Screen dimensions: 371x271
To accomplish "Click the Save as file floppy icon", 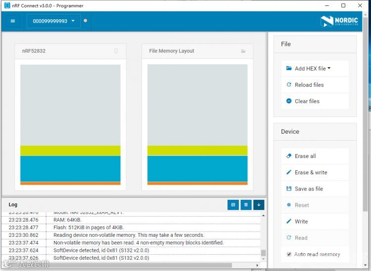I will point(289,189).
